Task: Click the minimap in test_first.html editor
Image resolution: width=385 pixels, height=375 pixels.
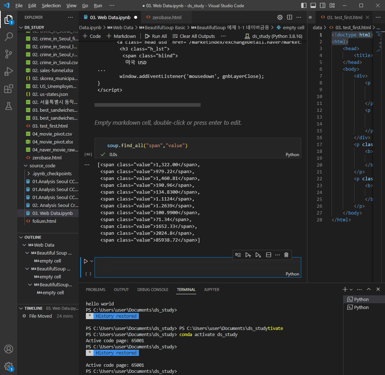Action: tap(379, 42)
